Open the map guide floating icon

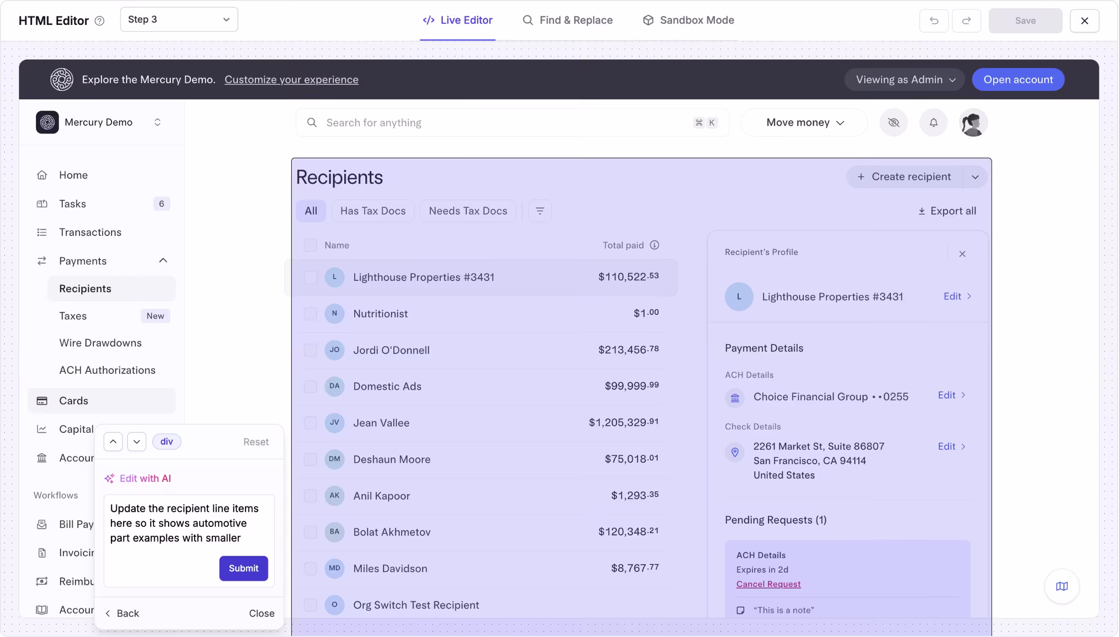[x=1062, y=586]
